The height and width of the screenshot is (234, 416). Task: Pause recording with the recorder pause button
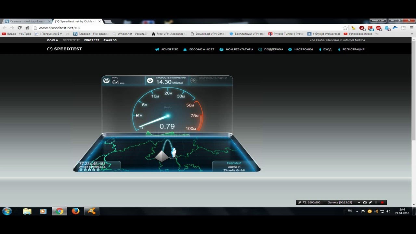coord(376,202)
